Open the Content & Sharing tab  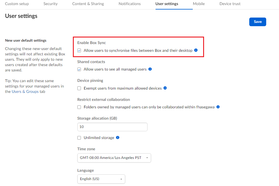(88, 4)
